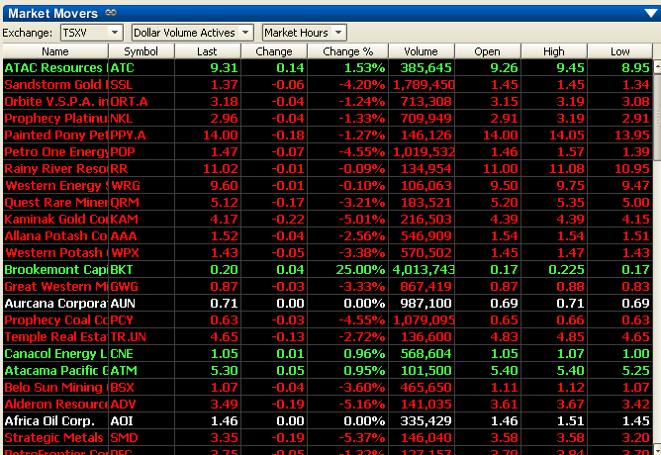Image resolution: width=661 pixels, height=455 pixels.
Task: Sort by the Name column header
Action: [x=54, y=50]
